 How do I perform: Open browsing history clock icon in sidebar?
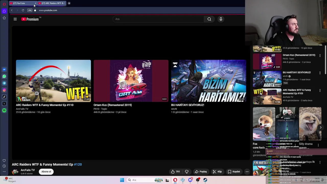click(x=4, y=166)
